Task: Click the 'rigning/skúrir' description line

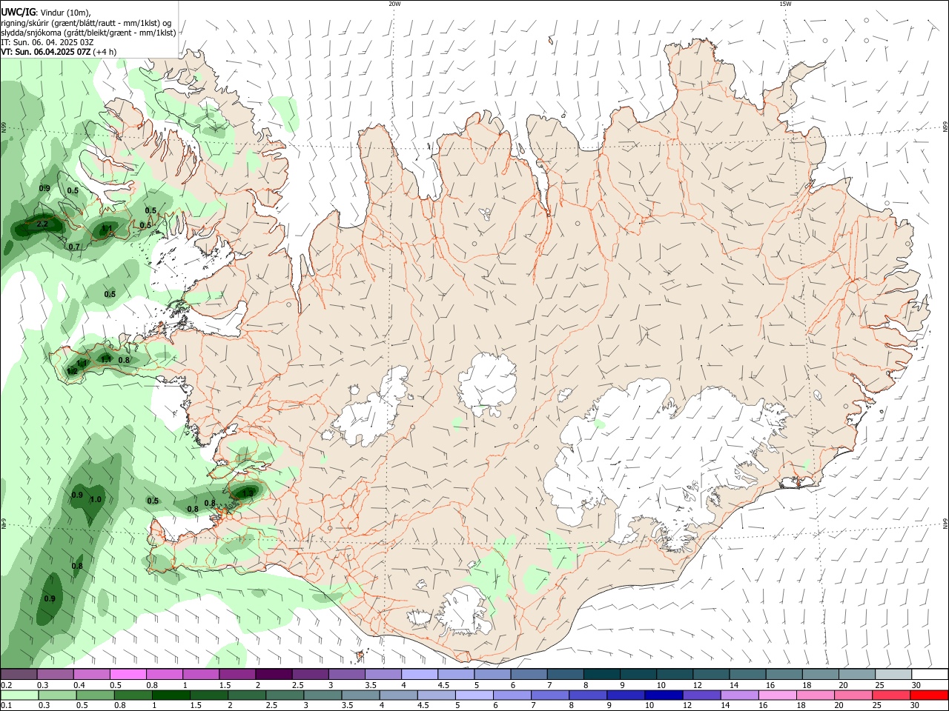Action: pos(86,23)
